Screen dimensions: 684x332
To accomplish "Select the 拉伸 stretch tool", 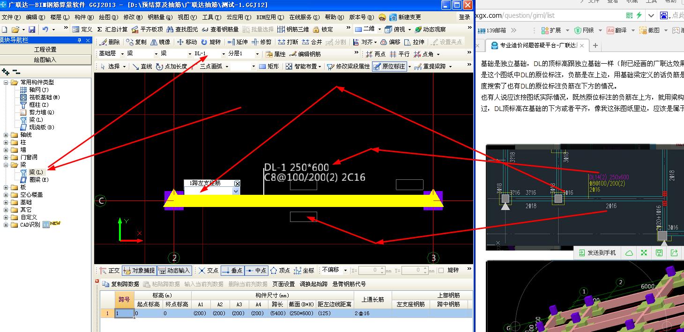I will [x=414, y=42].
